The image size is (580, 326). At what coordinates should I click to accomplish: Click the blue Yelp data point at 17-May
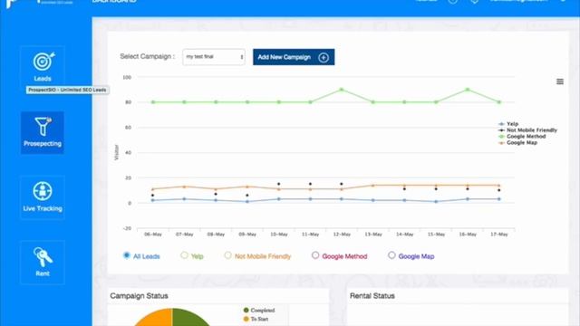point(499,199)
